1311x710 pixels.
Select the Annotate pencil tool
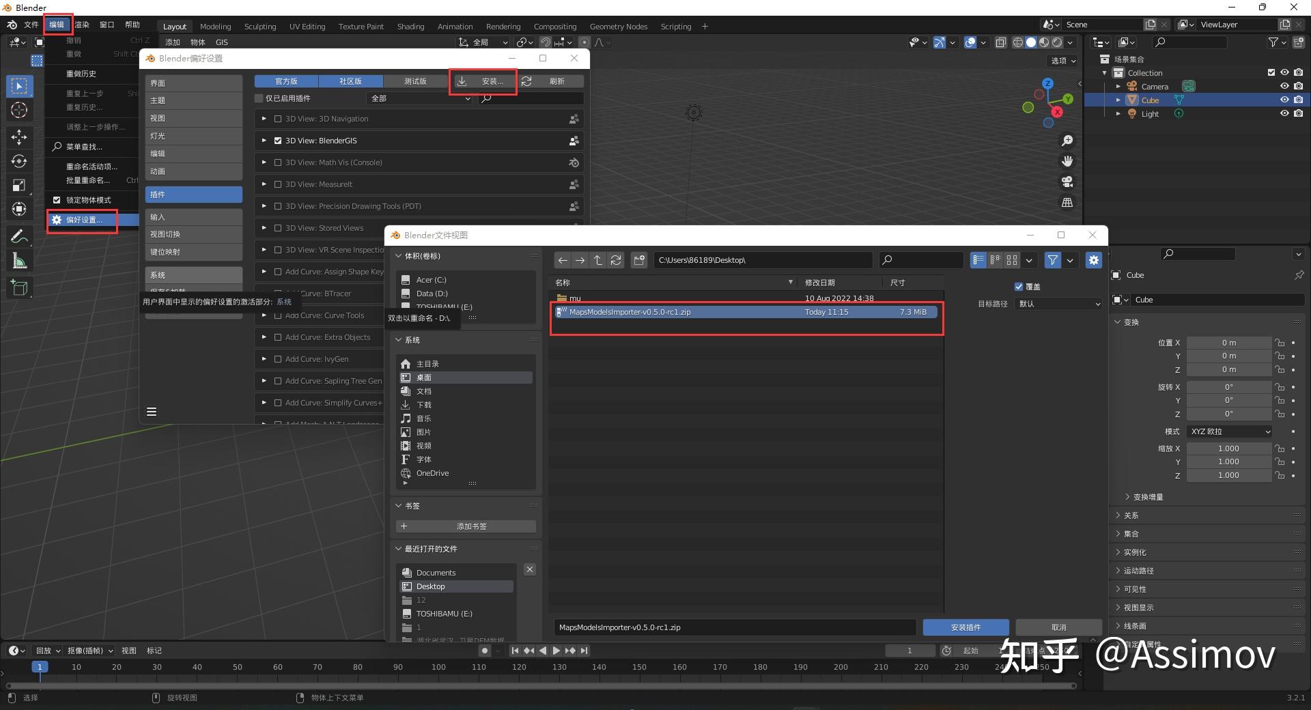click(x=19, y=237)
